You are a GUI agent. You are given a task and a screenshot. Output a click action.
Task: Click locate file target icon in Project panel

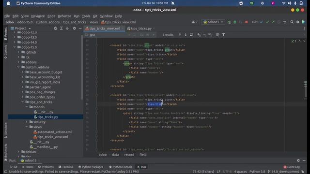[x=56, y=29]
